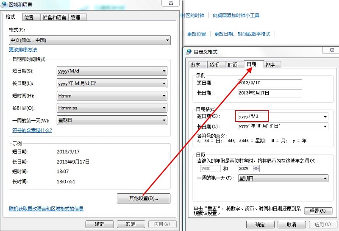Screen dimensions: 339x231
Task: Open the 排序 tab in 自定义格式
Action: (270, 65)
